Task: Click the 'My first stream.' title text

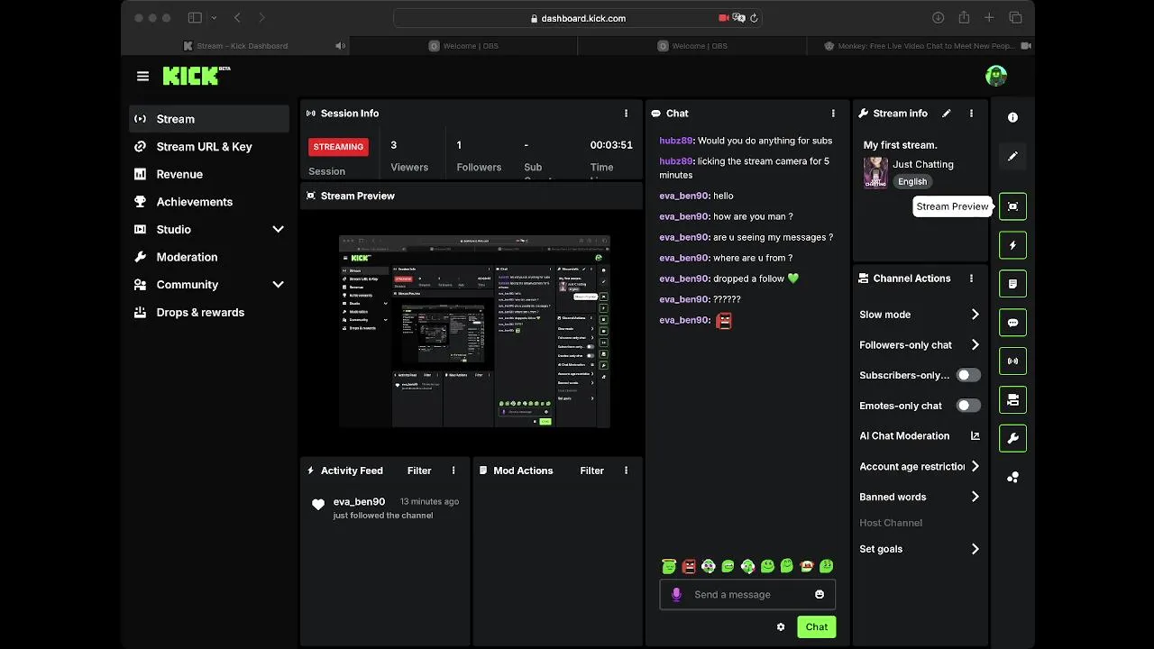Action: tap(901, 145)
